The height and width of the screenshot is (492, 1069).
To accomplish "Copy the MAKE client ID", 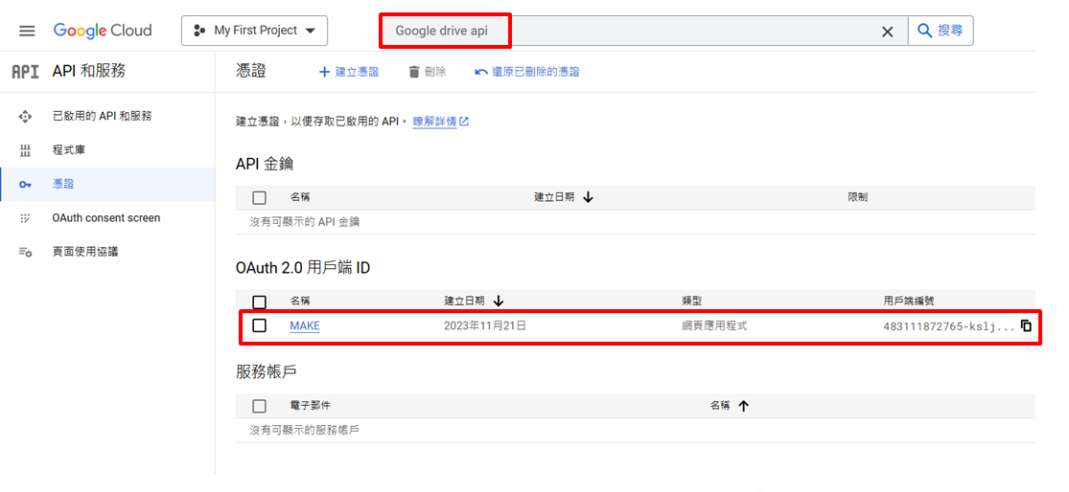I will [x=1026, y=325].
